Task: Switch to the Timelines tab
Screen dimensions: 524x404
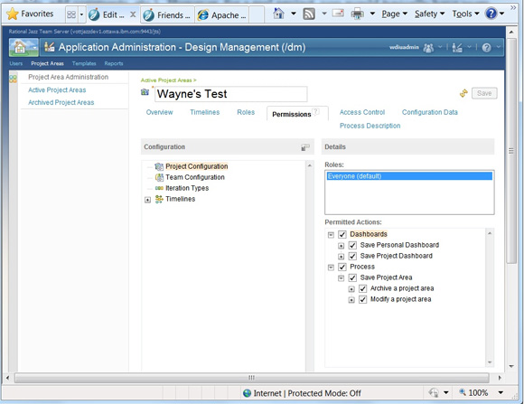Action: point(205,112)
